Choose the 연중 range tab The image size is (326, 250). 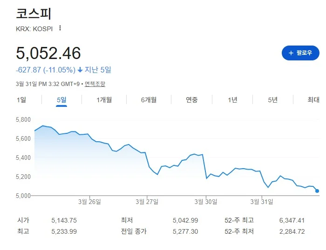coord(191,100)
